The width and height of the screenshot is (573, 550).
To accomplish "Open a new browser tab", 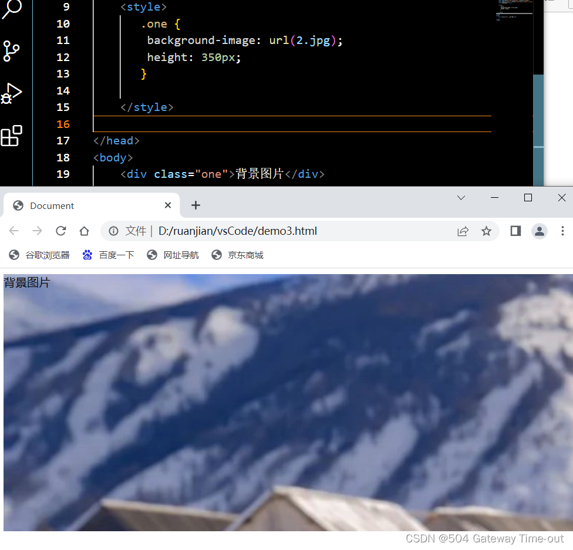I will tap(196, 205).
